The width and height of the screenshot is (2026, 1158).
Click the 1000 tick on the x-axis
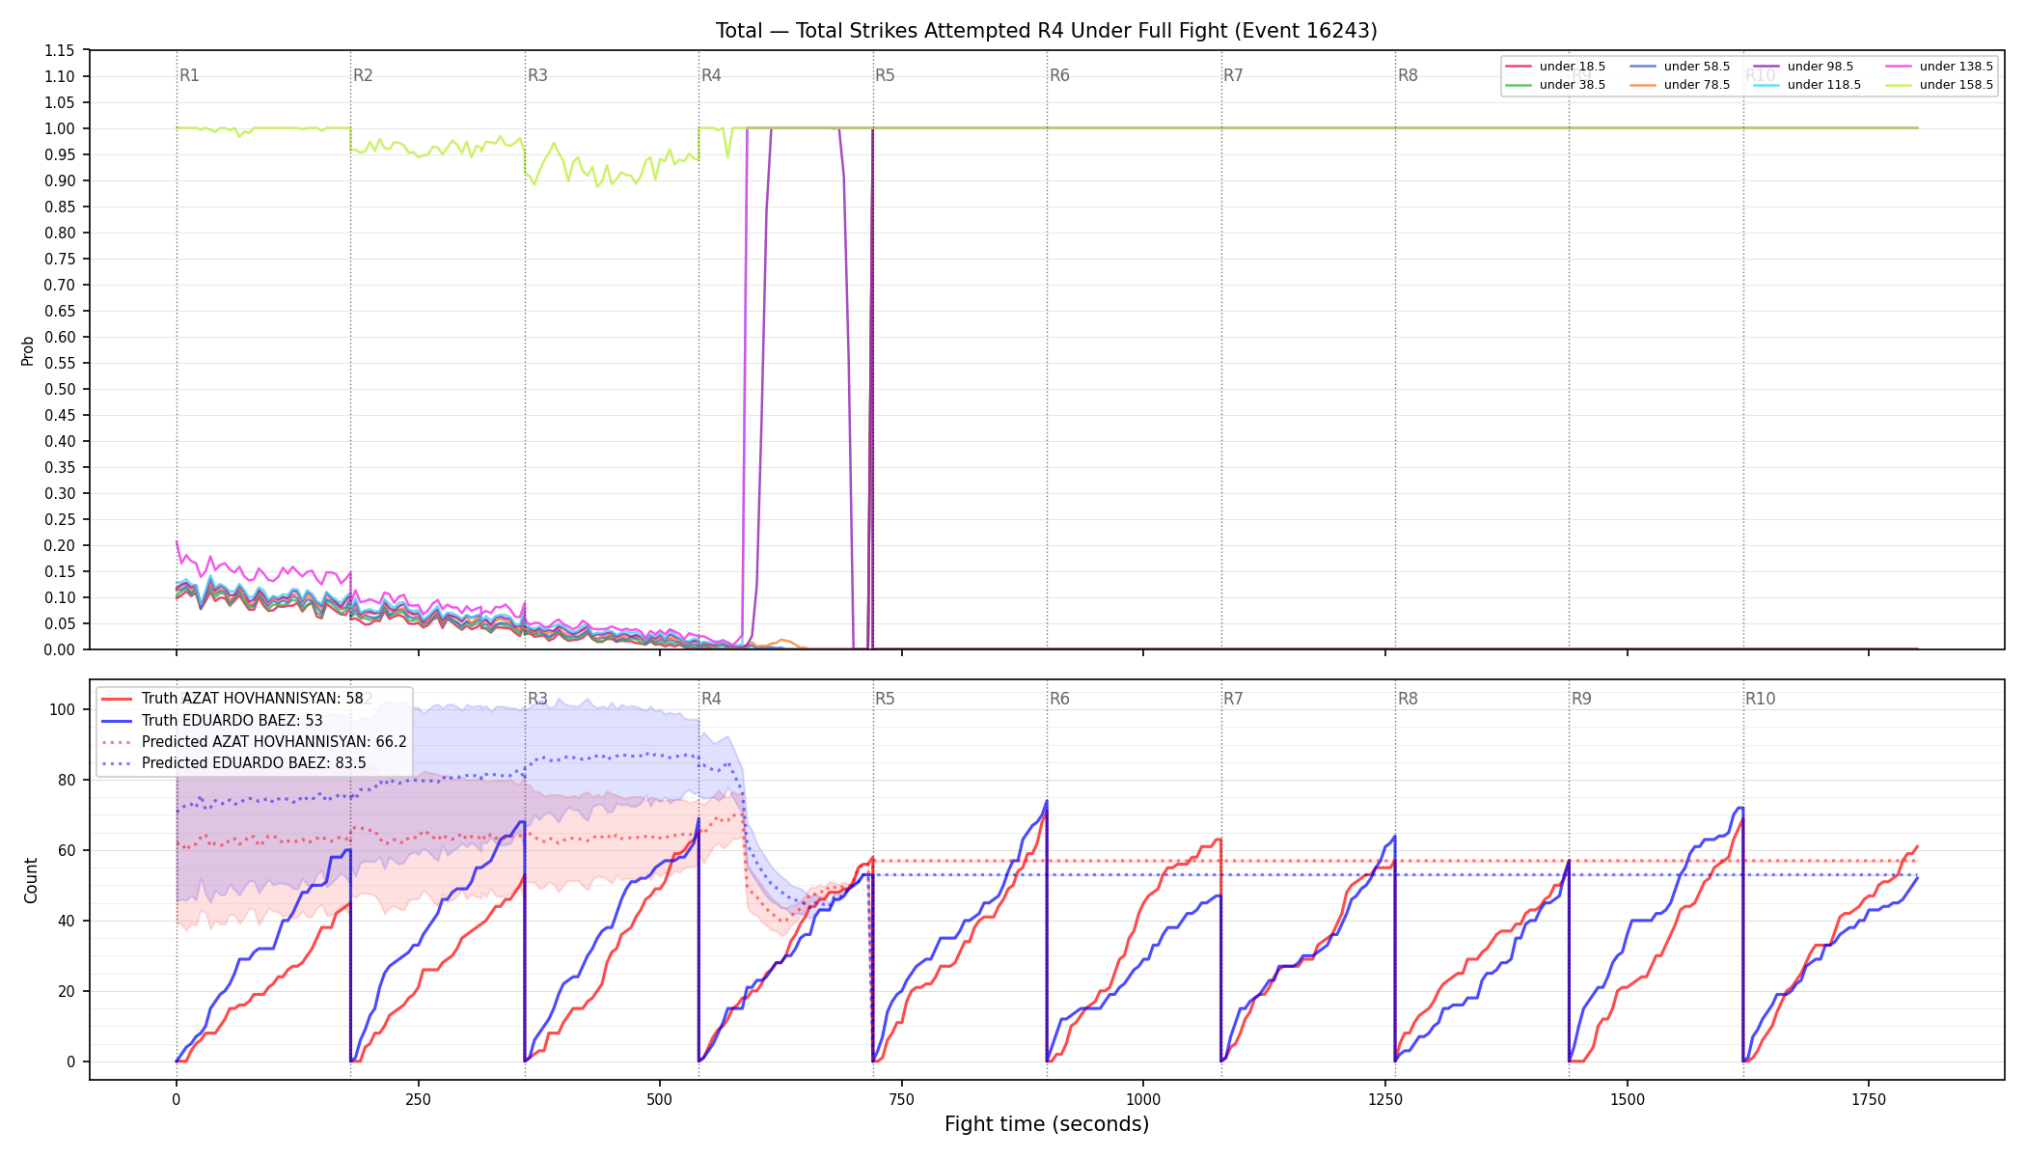tap(1143, 1099)
